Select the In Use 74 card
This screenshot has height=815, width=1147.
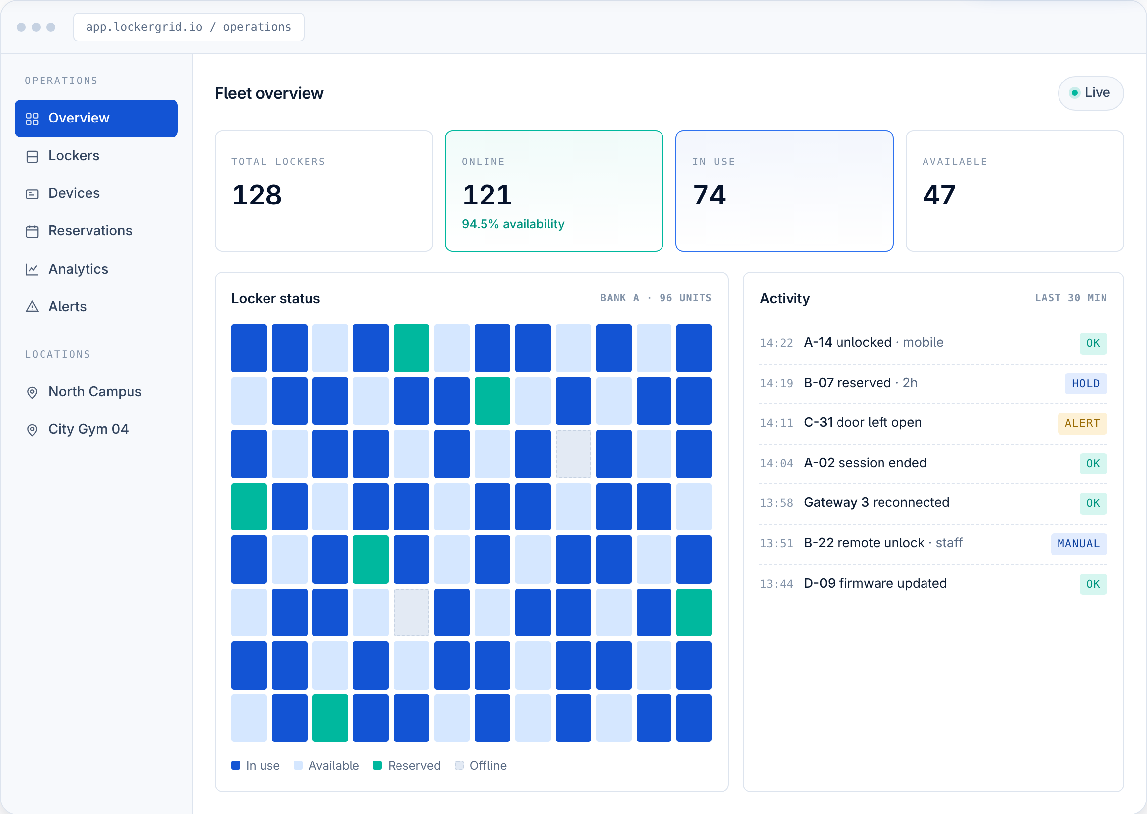[x=785, y=191]
